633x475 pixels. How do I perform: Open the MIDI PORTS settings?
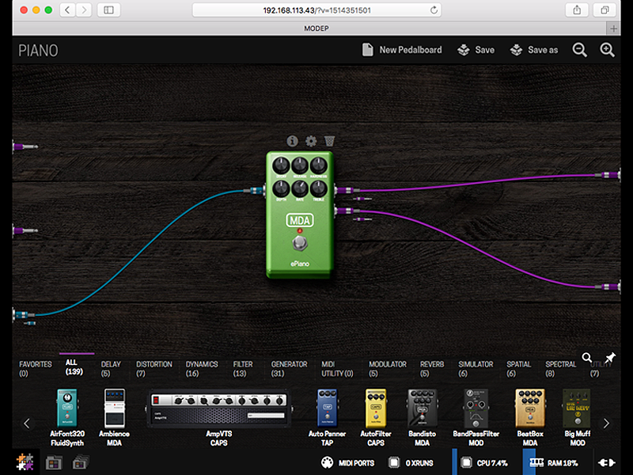(x=347, y=463)
